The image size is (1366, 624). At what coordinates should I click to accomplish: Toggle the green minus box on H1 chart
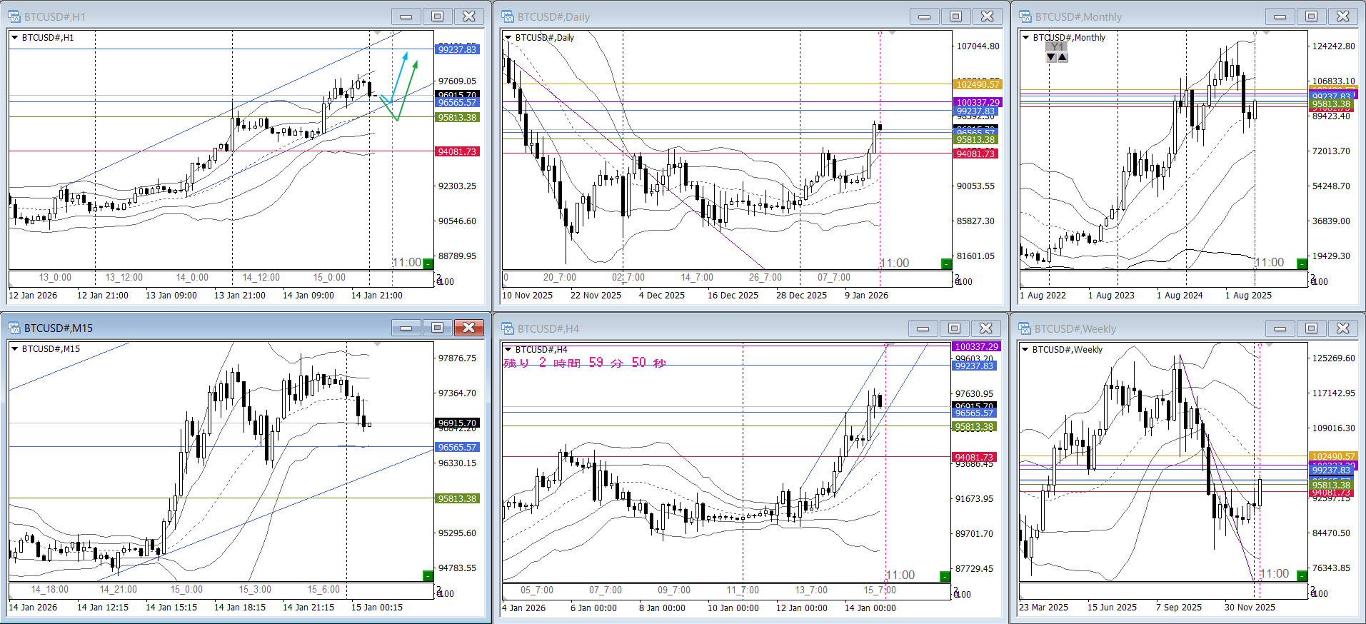click(428, 263)
